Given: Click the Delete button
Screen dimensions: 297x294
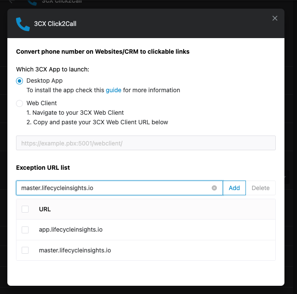Looking at the screenshot, I should 261,188.
